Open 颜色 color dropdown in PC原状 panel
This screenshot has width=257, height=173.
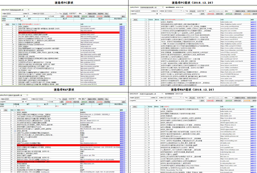pyautogui.click(x=84, y=13)
